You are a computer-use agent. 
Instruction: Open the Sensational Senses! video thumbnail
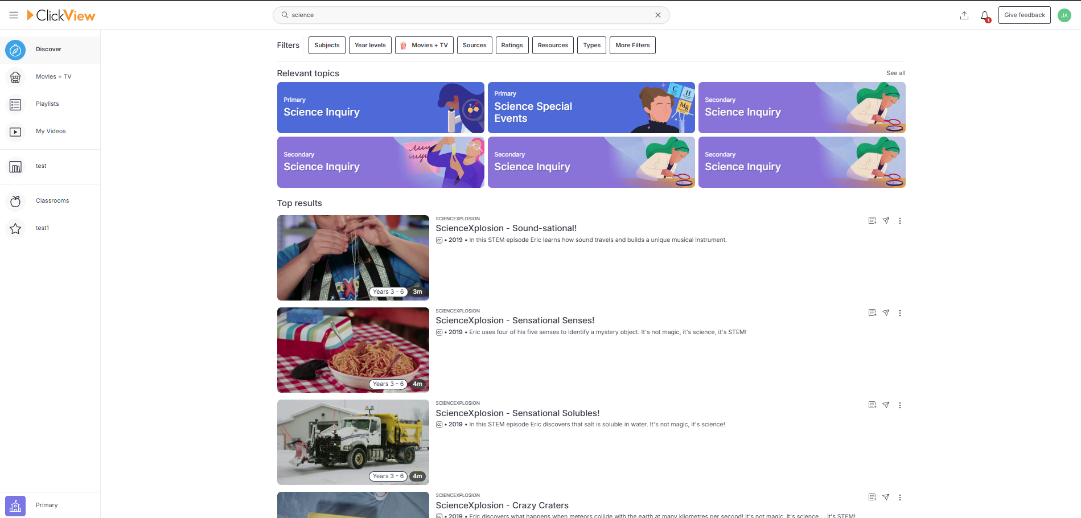(353, 350)
